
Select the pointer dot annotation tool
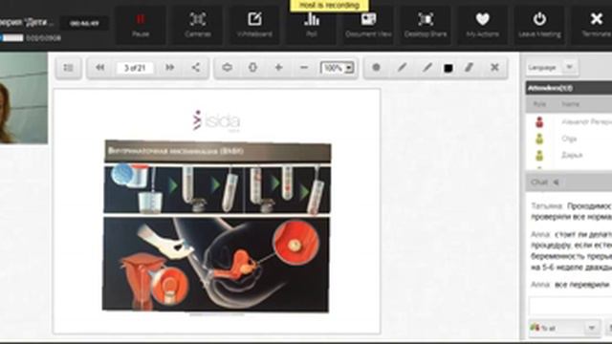point(376,68)
